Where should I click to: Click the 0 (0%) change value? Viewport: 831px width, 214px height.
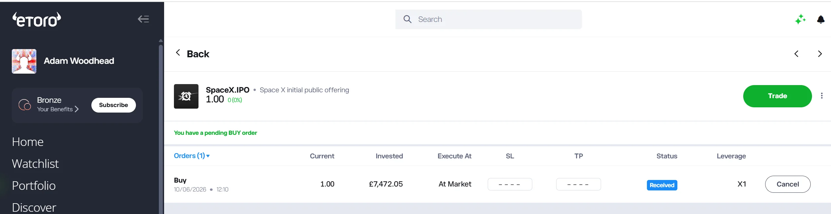(235, 100)
